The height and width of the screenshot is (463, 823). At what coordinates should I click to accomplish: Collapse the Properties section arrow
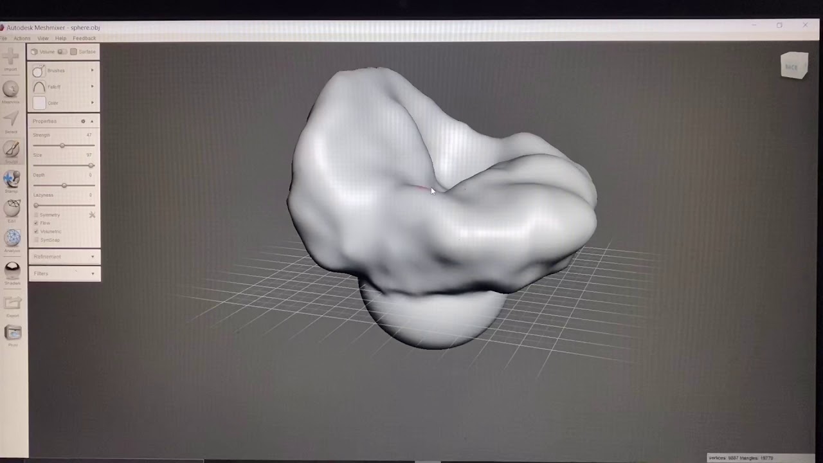point(92,121)
